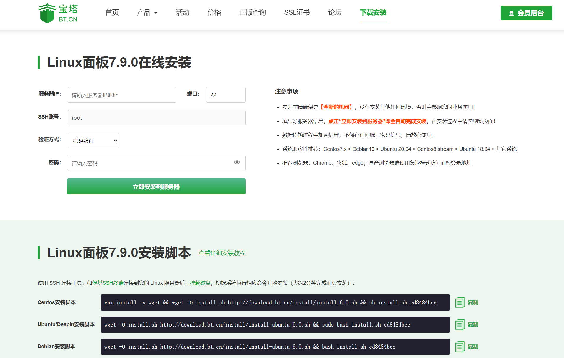Select the 下载安装 navigation tab
The width and height of the screenshot is (564, 358).
point(373,13)
